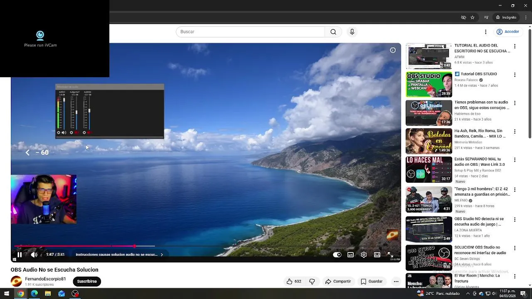Image resolution: width=532 pixels, height=299 pixels.
Task: Open the weather widget 24°C Parc. nublado
Action: coord(438,294)
